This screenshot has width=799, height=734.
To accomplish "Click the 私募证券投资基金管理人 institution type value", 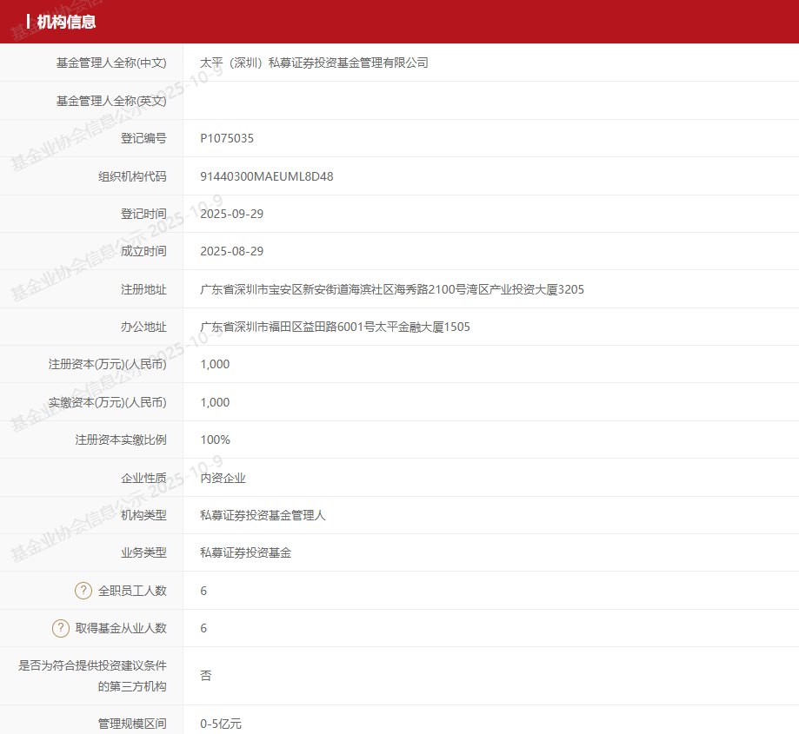I will click(263, 515).
